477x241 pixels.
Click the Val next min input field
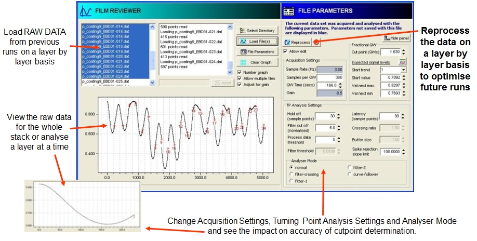(x=391, y=93)
